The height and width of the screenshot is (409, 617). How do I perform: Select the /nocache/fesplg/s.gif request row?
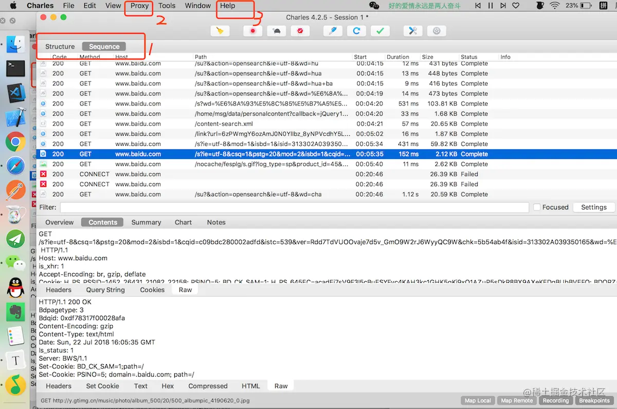pyautogui.click(x=326, y=164)
